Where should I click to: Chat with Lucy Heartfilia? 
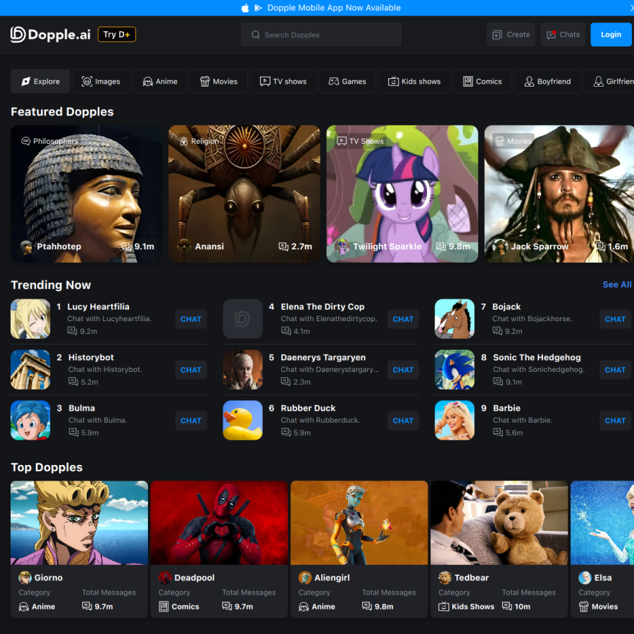191,319
